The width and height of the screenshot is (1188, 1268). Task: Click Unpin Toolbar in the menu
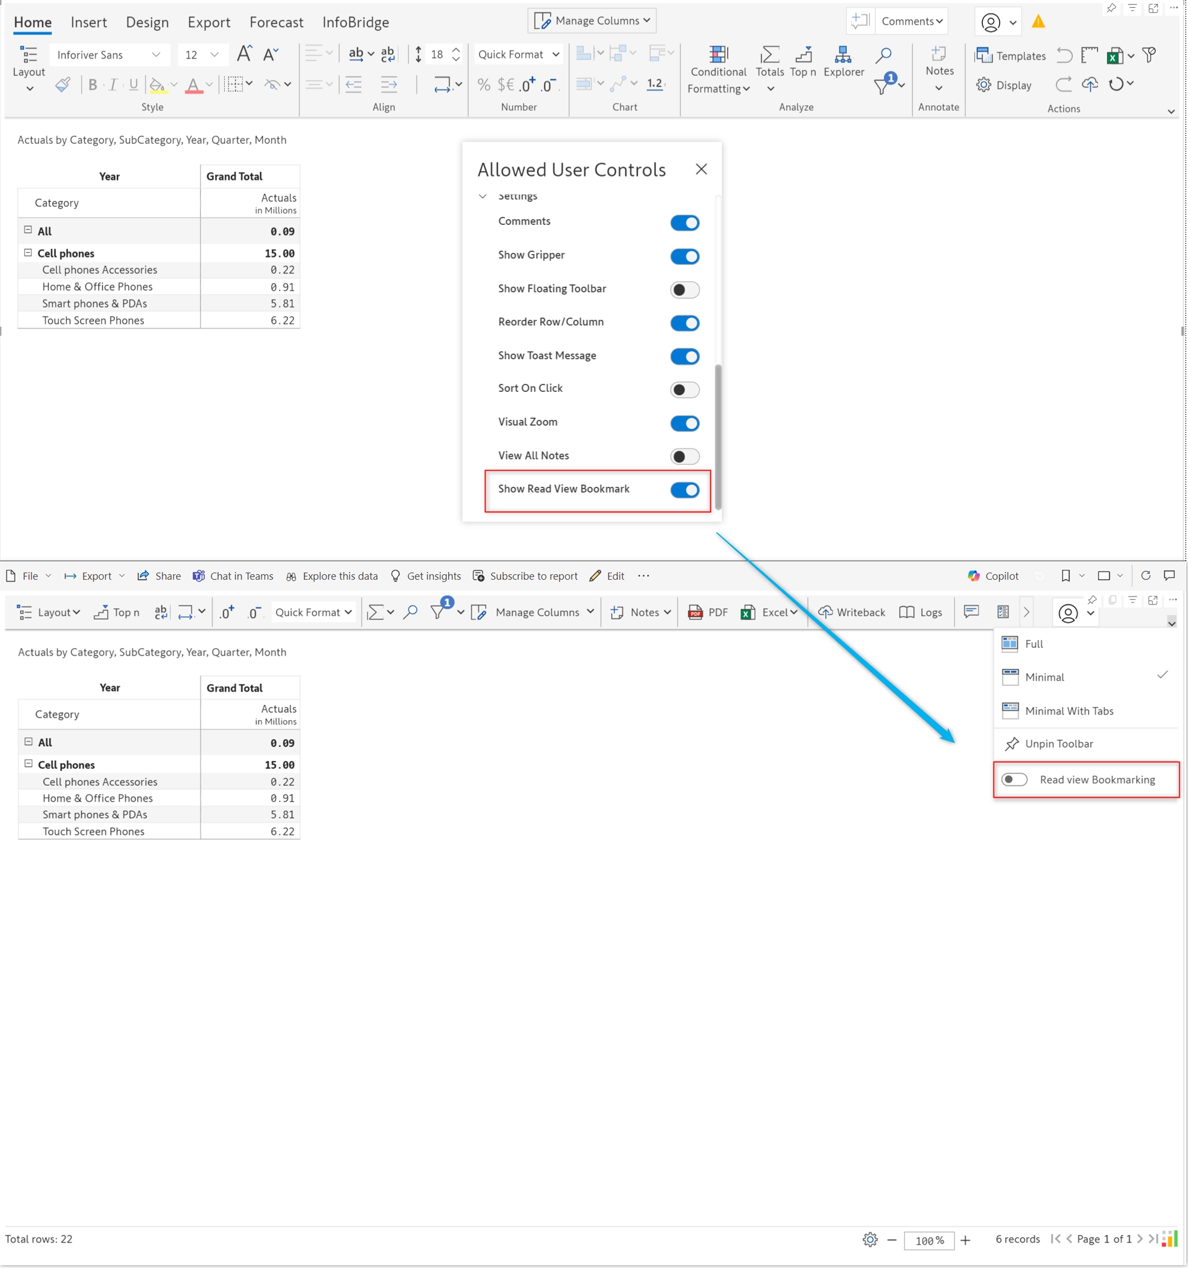point(1059,744)
